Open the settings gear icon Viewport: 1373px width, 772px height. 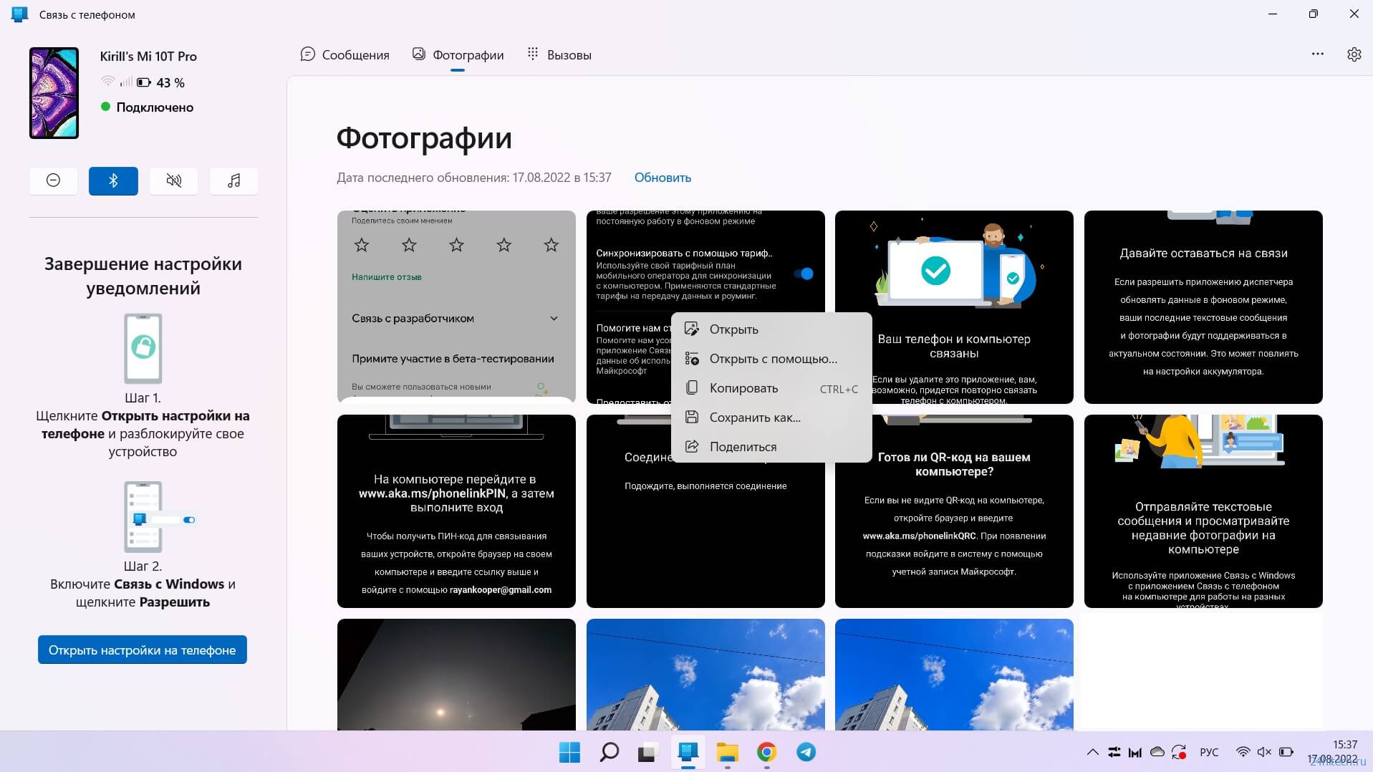(x=1354, y=54)
